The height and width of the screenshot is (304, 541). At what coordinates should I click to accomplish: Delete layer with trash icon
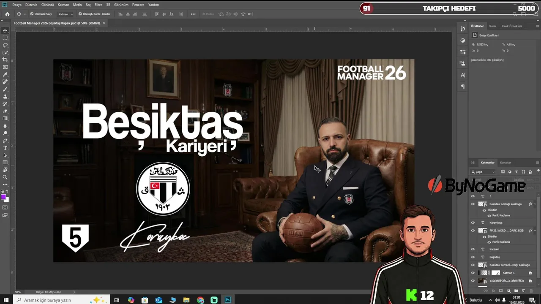point(531,290)
